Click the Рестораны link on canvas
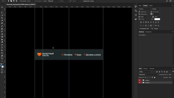 click(68, 54)
